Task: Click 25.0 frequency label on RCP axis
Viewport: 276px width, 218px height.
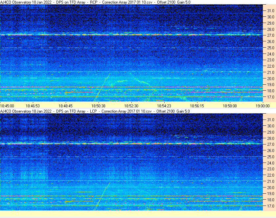Action: [271, 48]
